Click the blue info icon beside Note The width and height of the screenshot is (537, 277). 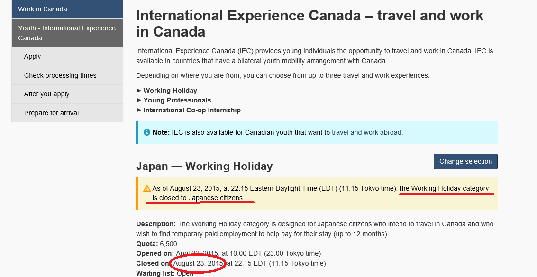(147, 133)
